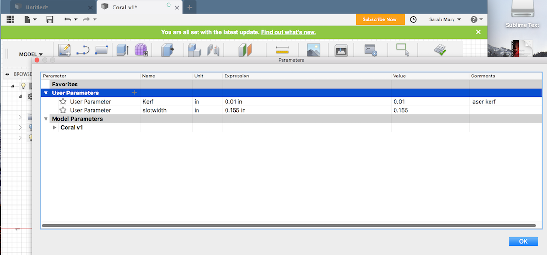Switch to the Untitled* document tab
This screenshot has height=255, width=547.
coord(48,7)
